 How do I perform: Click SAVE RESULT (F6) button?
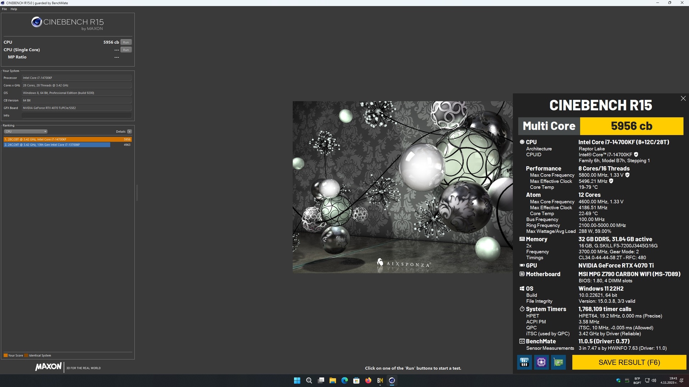click(629, 362)
